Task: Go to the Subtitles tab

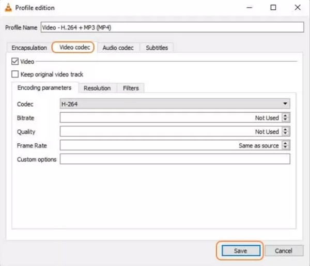Action: pos(157,48)
